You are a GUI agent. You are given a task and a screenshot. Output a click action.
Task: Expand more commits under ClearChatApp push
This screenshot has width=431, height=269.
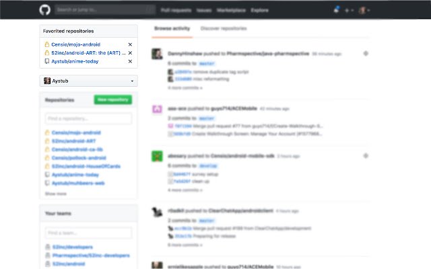(x=185, y=245)
